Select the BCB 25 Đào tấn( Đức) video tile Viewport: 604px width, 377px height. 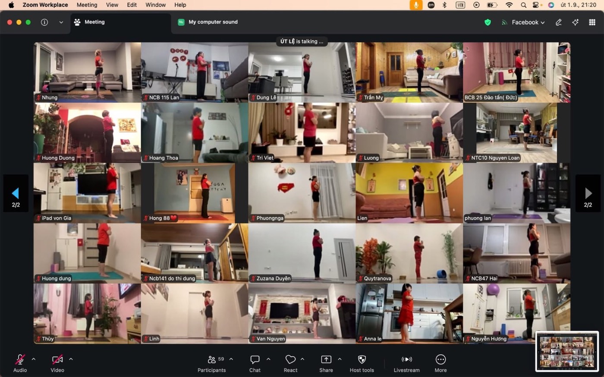(x=516, y=72)
